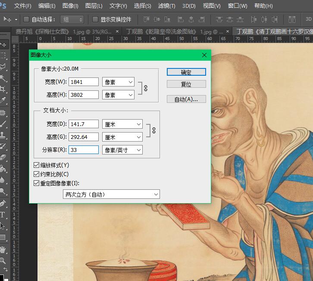Click the 复位 button
Image resolution: width=313 pixels, height=281 pixels.
point(186,84)
